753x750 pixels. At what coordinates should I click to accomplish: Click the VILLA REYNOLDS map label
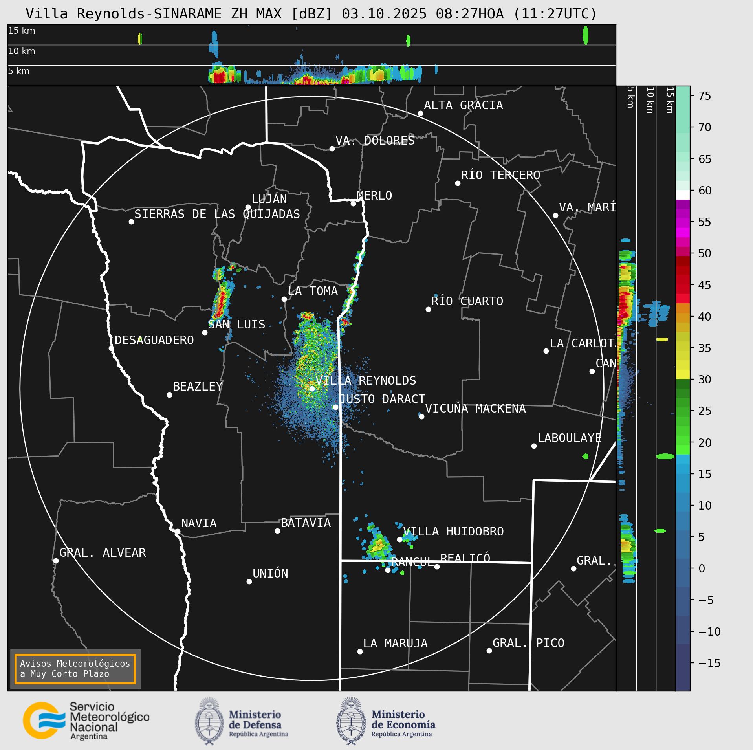tap(366, 381)
